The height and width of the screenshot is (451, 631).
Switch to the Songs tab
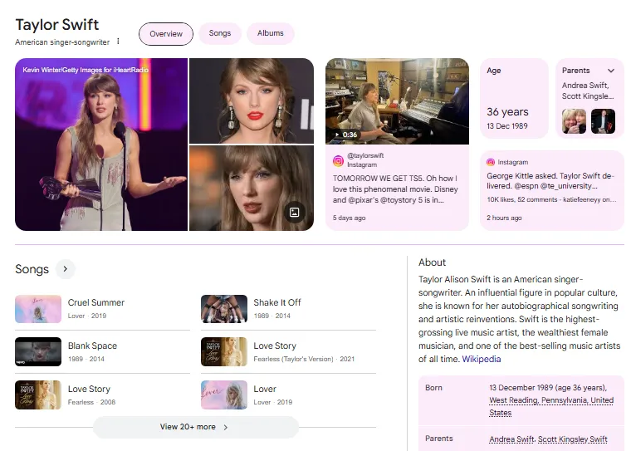tap(220, 33)
